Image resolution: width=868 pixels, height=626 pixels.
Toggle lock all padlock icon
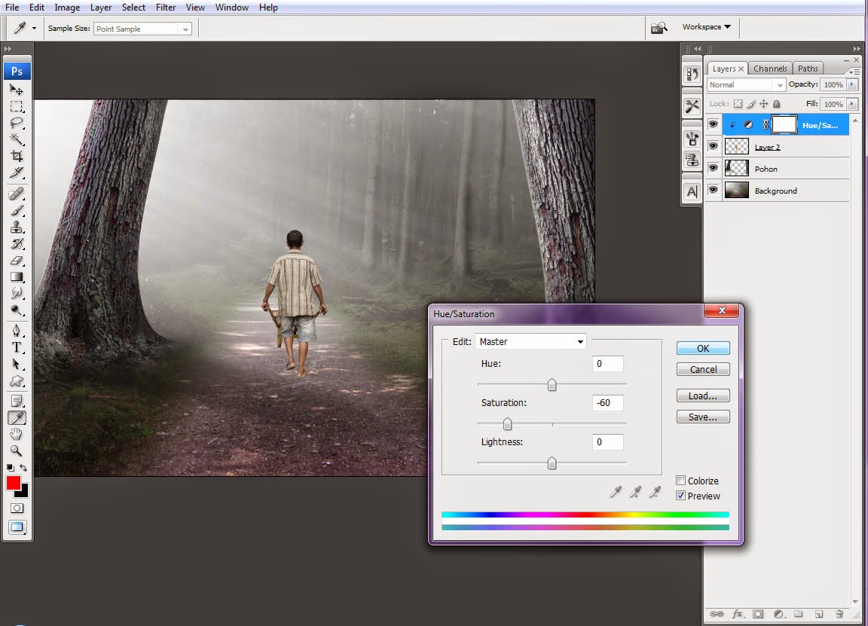tap(777, 104)
